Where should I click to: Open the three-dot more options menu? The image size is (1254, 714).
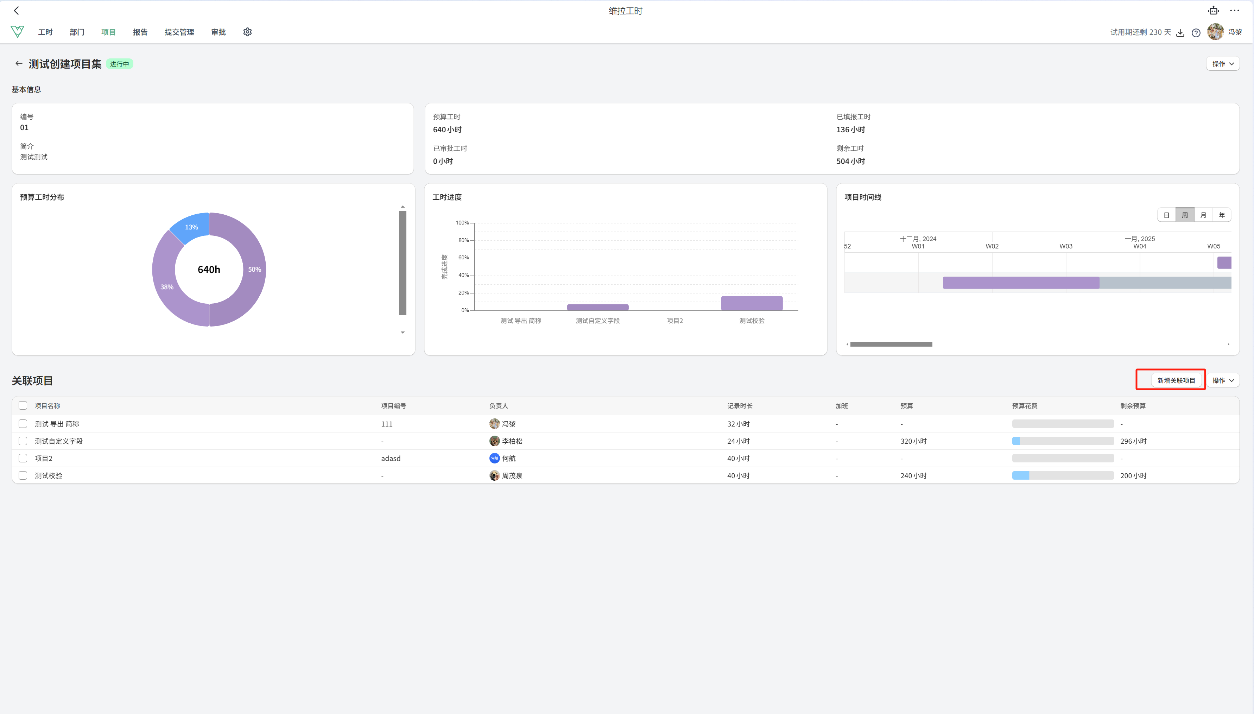point(1235,10)
